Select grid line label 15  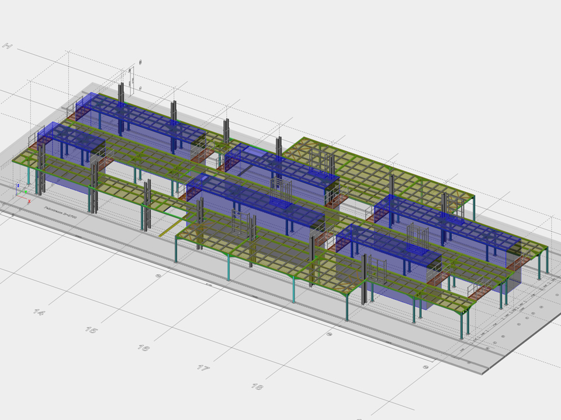tap(91, 330)
